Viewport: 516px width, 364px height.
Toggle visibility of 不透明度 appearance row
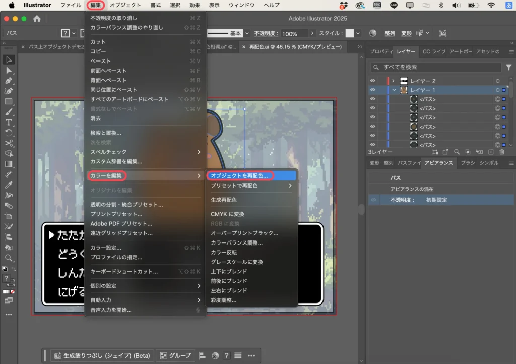point(373,200)
